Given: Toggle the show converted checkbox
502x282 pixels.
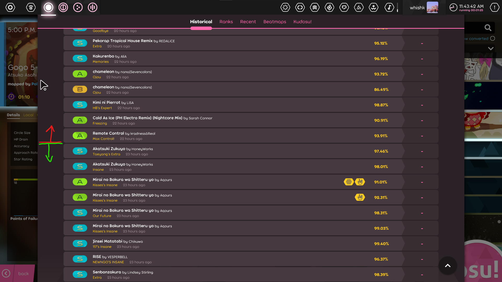Looking at the screenshot, I should [x=493, y=38].
